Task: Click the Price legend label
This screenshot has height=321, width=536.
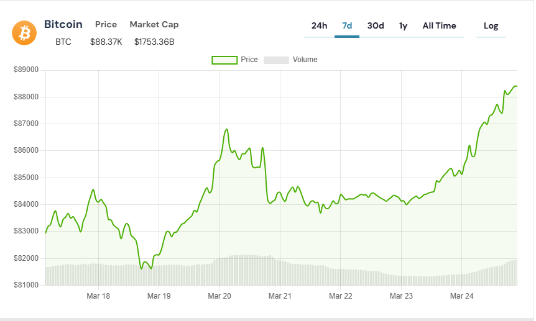Action: click(249, 60)
